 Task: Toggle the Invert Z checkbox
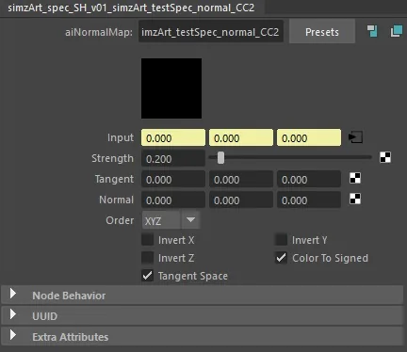148,258
